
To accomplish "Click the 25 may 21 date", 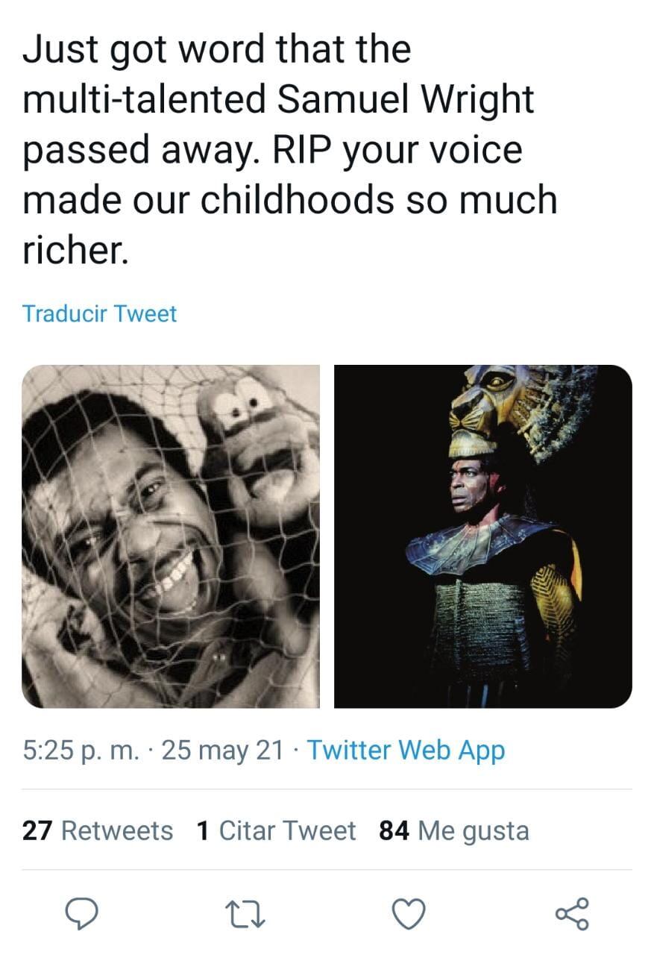I will [x=222, y=750].
